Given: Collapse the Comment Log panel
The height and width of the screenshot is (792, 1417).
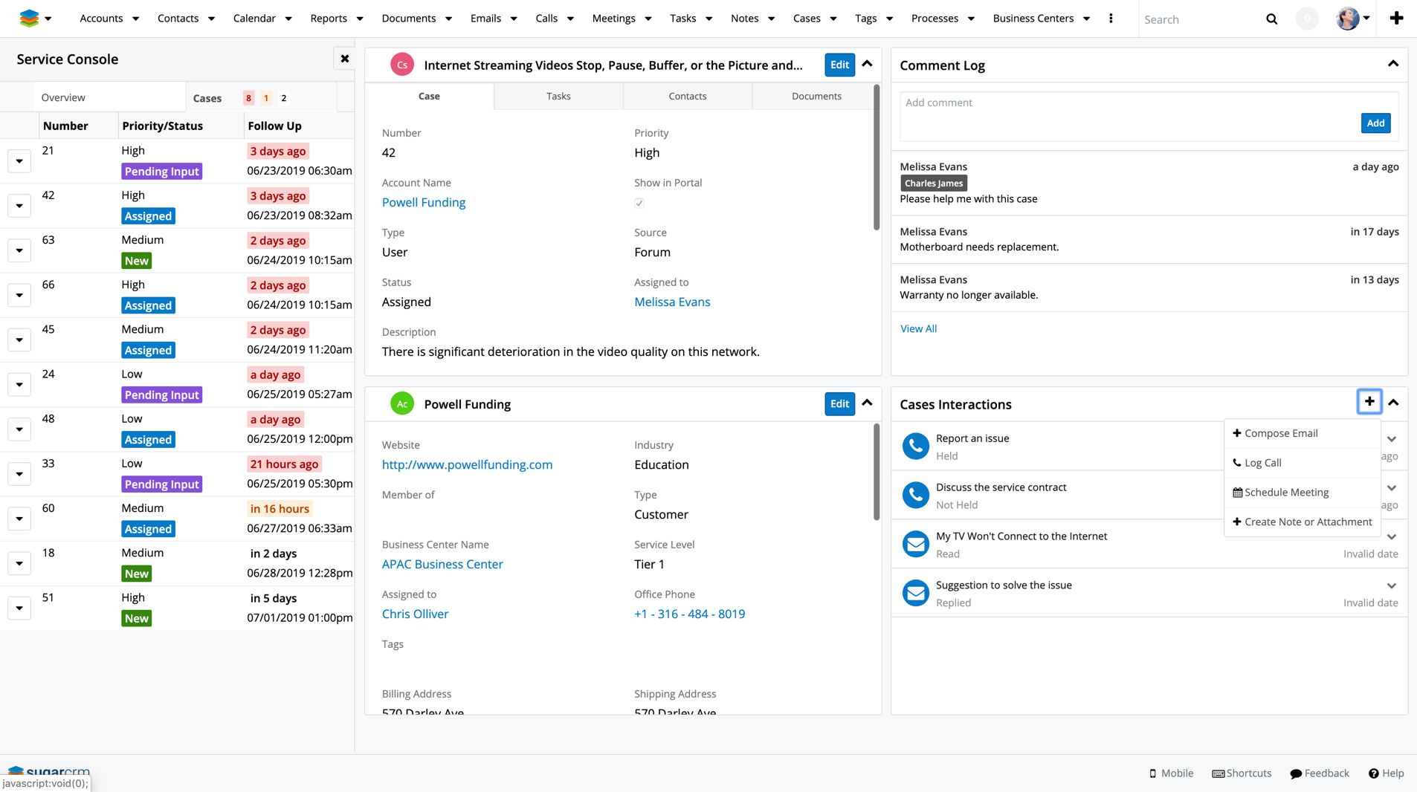Looking at the screenshot, I should (1392, 64).
